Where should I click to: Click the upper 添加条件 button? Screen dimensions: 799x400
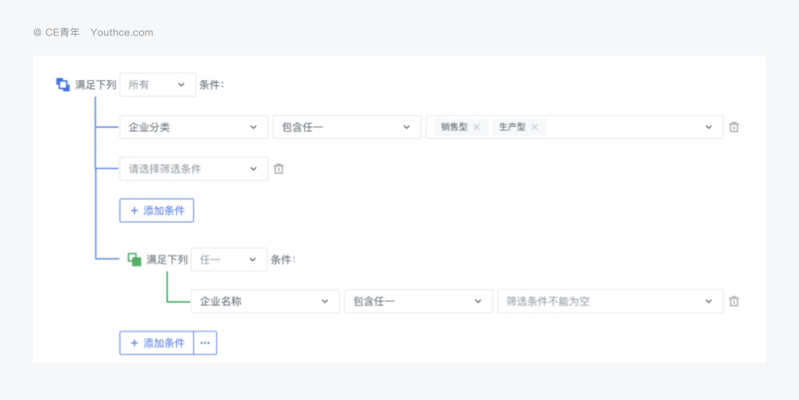157,211
